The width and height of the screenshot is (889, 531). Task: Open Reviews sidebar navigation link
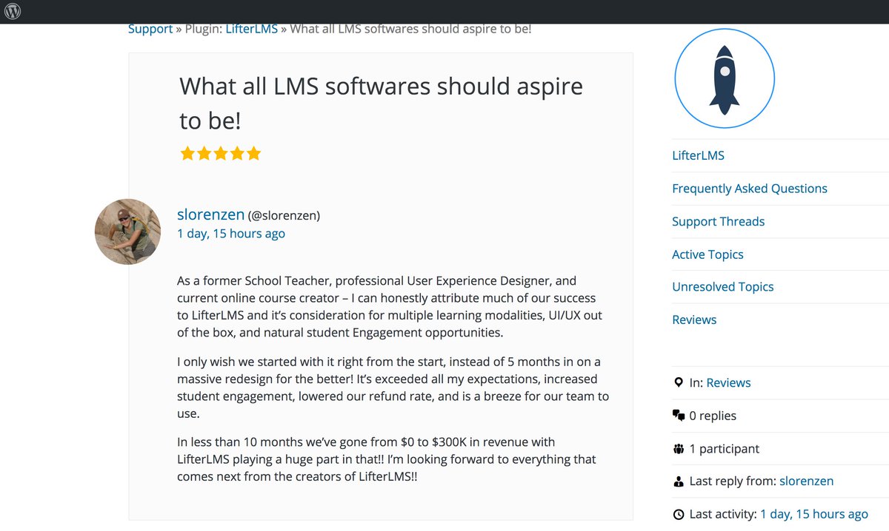point(694,319)
